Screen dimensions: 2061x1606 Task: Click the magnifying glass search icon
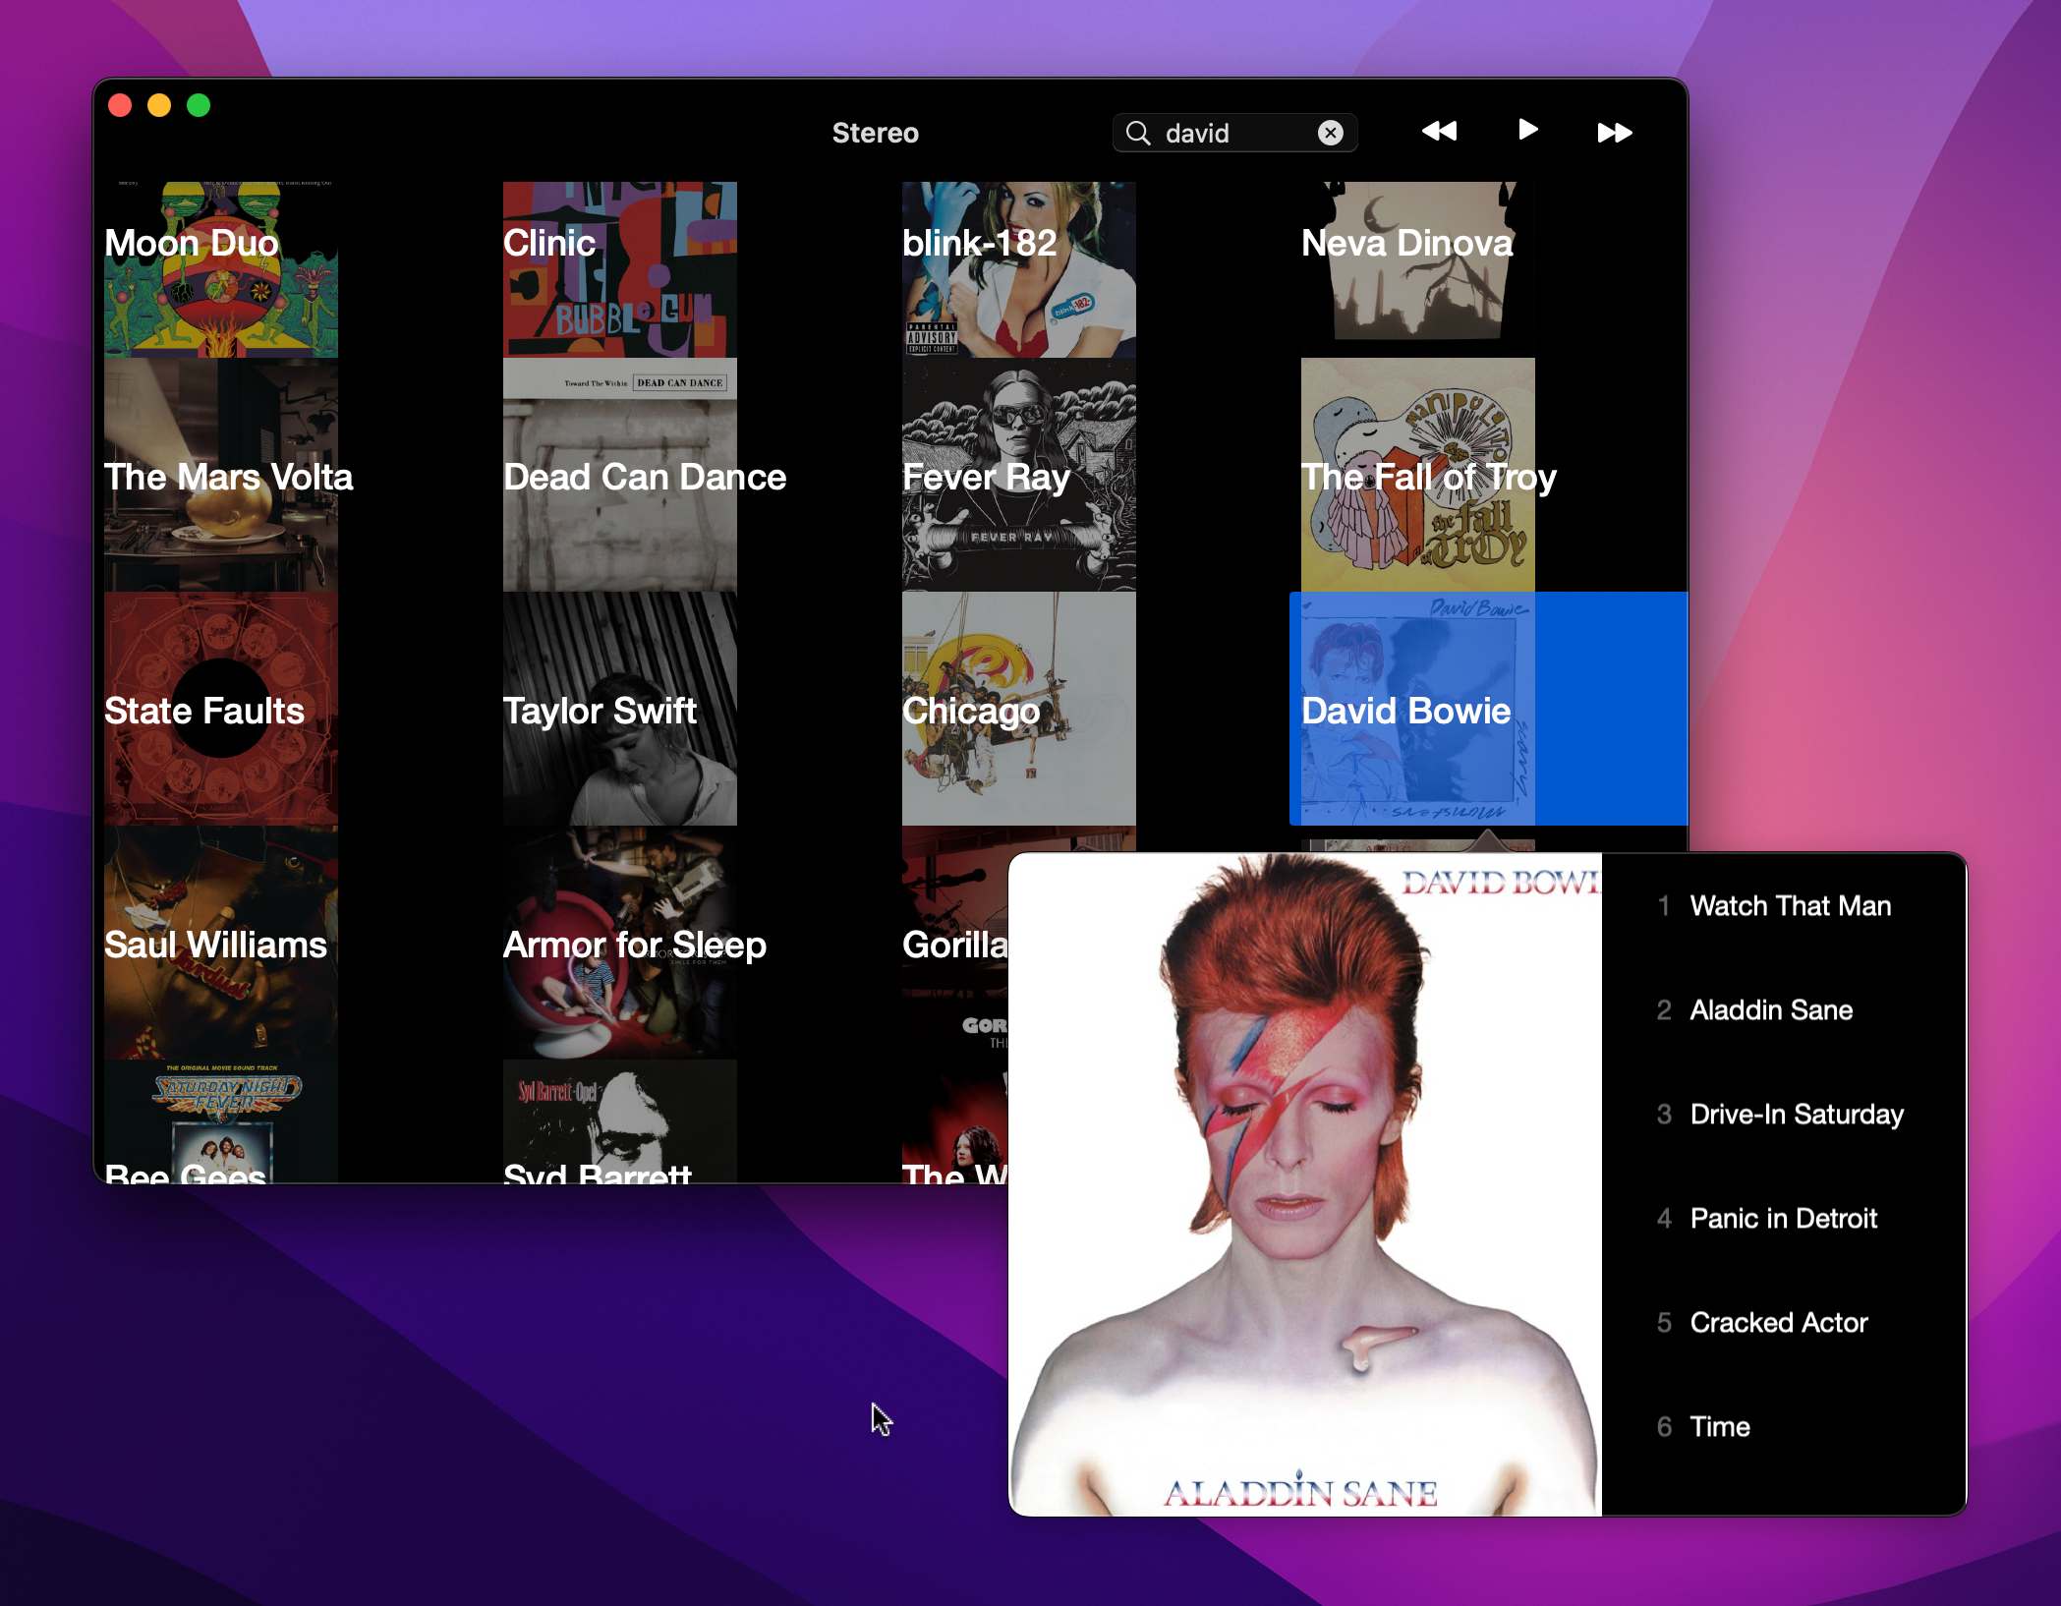pyautogui.click(x=1138, y=133)
